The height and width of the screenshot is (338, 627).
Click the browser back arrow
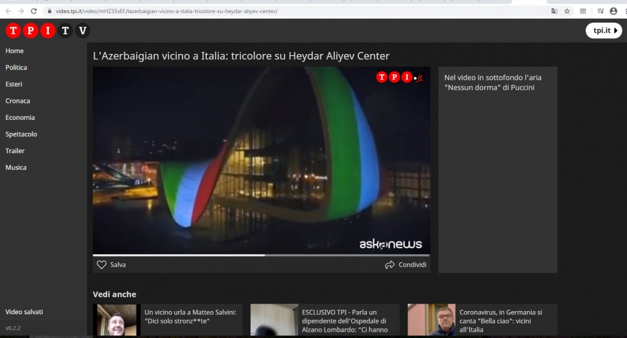(8, 11)
